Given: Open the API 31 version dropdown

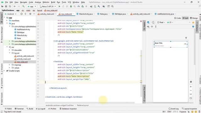Looking at the screenshot, I should [x=170, y=22].
